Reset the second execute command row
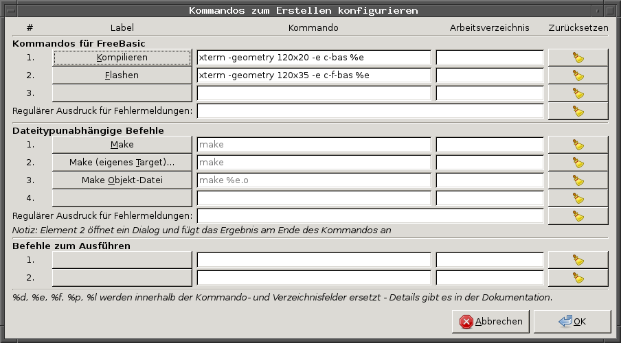Screen dimensions: 621x343 coord(578,278)
